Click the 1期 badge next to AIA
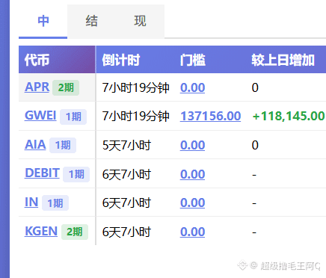Image resolution: width=326 pixels, height=278 pixels. click(63, 145)
